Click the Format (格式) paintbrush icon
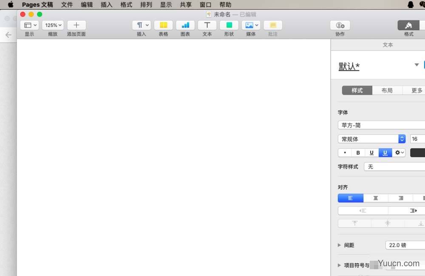 click(408, 25)
